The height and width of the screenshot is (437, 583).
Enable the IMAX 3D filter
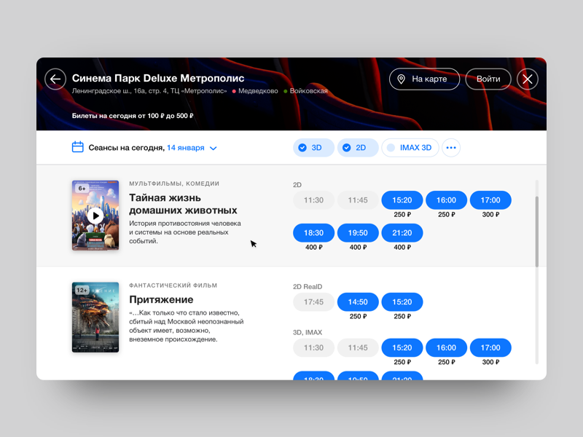pos(410,148)
